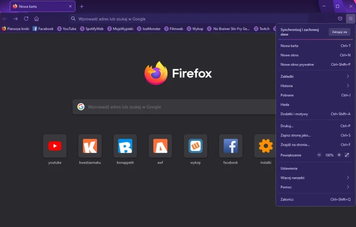Expand the Historia submenu
This screenshot has height=227, width=356.
[316, 86]
